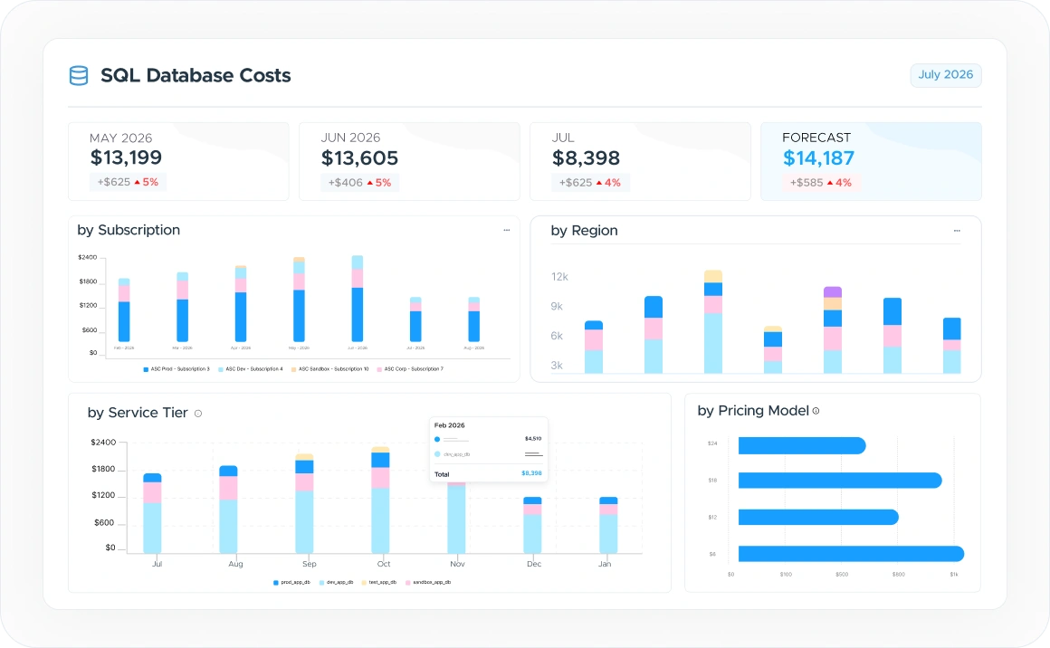Click the info icon next to by Pricing Model

tap(816, 411)
